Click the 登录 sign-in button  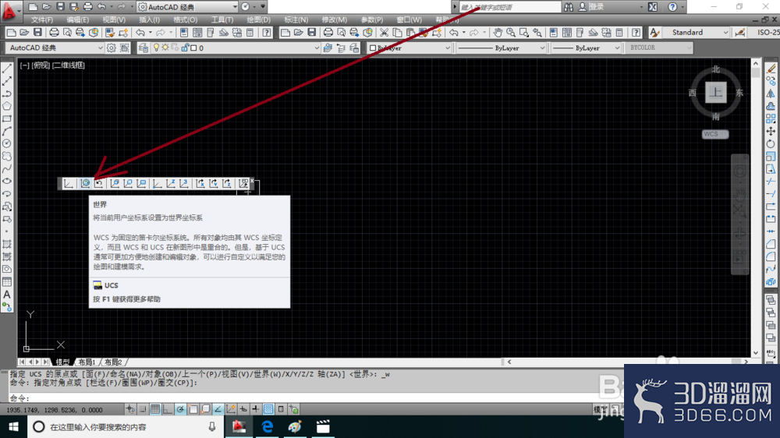tap(596, 7)
